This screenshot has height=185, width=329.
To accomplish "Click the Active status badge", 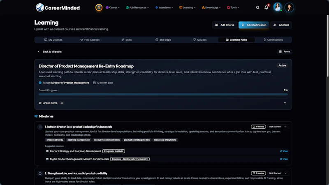I will pyautogui.click(x=282, y=65).
